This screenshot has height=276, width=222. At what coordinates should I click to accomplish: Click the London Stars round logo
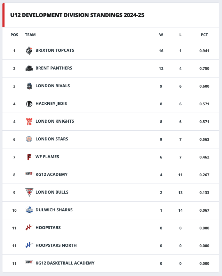point(29,139)
